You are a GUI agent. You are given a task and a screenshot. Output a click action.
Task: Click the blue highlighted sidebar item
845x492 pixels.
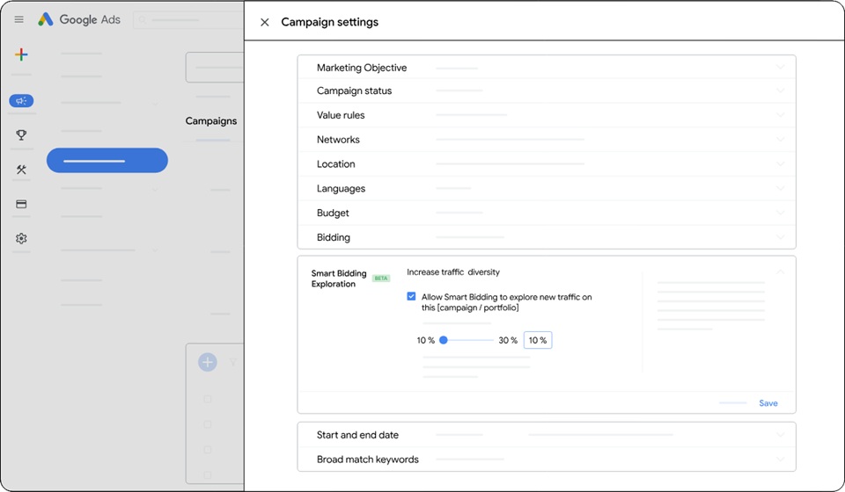click(107, 160)
